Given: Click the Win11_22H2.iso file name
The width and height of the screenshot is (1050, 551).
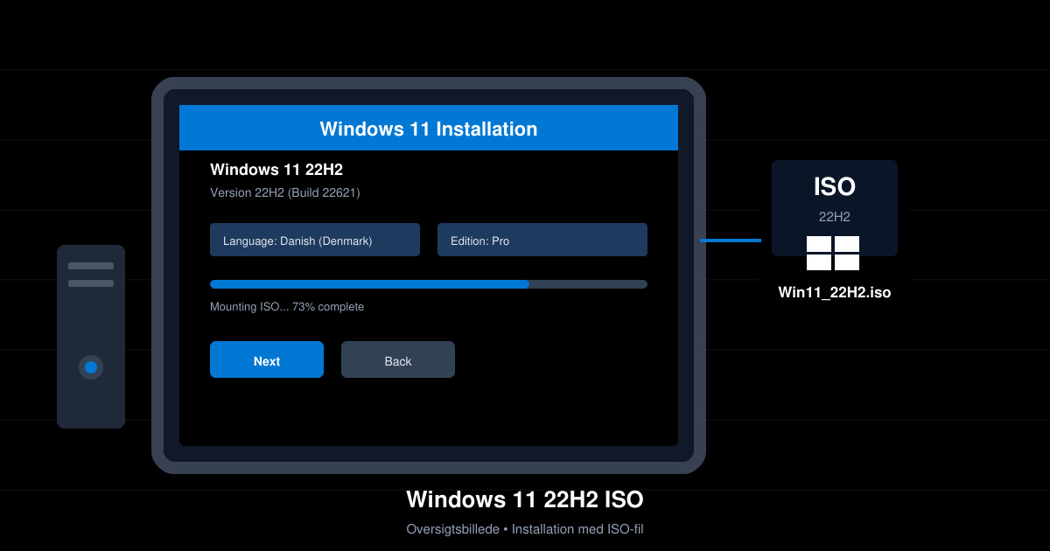Looking at the screenshot, I should pyautogui.click(x=835, y=292).
